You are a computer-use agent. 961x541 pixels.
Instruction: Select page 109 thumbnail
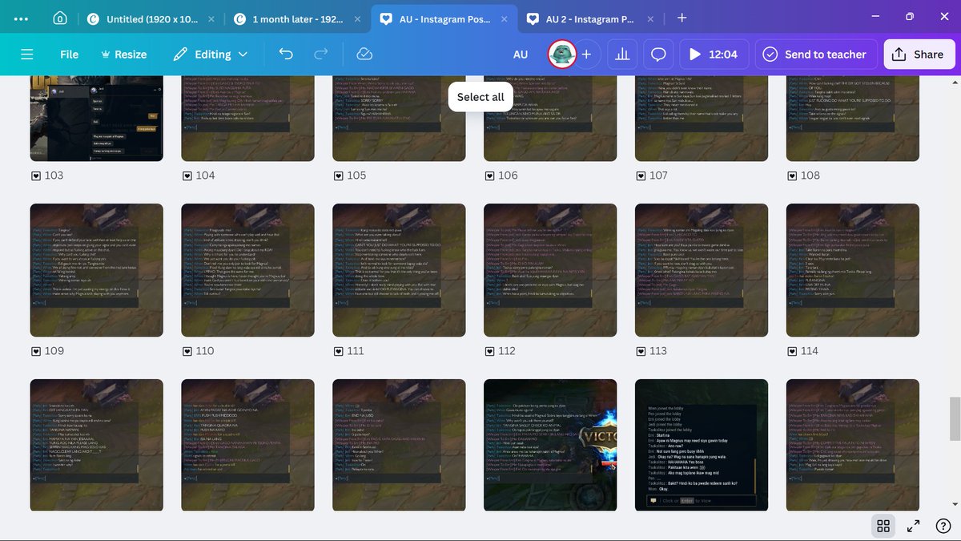point(96,270)
